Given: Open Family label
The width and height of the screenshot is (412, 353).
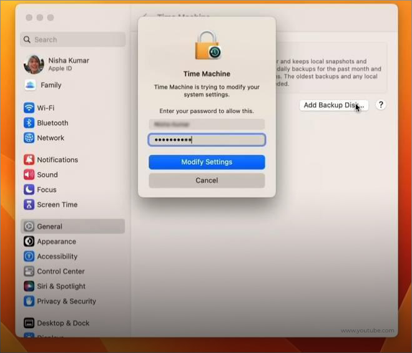Looking at the screenshot, I should pyautogui.click(x=51, y=85).
